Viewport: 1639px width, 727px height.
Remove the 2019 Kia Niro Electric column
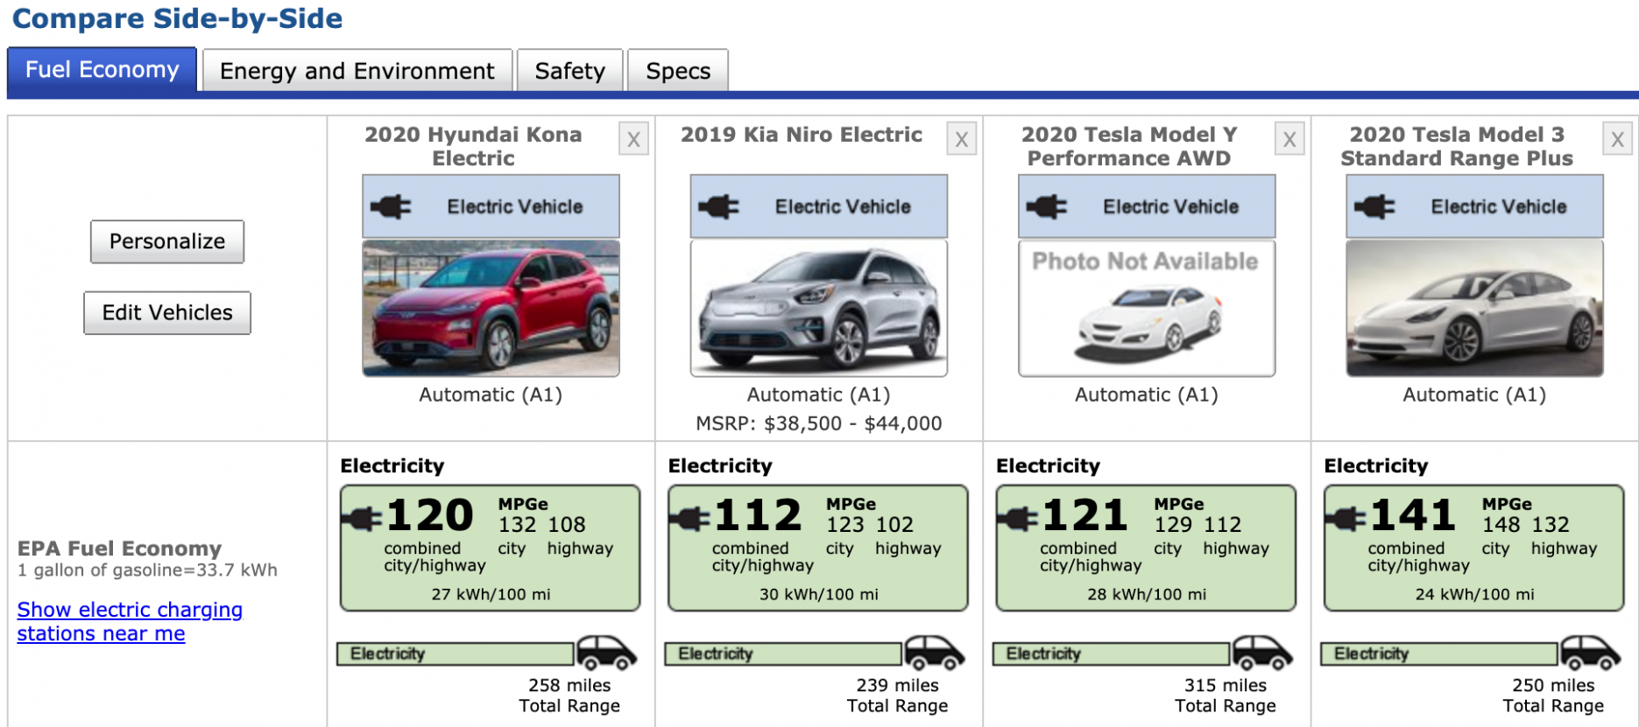pos(961,139)
